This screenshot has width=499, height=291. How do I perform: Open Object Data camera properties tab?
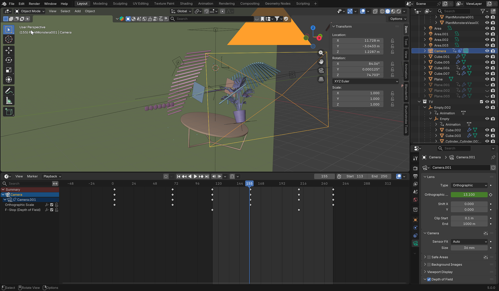(415, 243)
